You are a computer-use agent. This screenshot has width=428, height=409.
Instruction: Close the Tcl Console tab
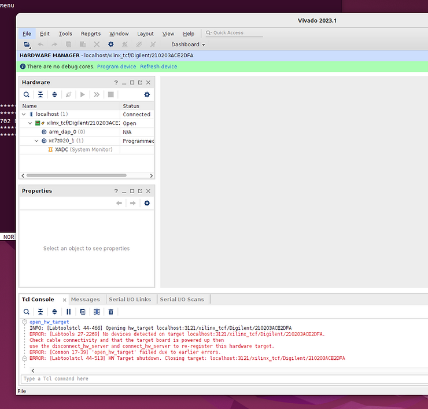(x=64, y=300)
